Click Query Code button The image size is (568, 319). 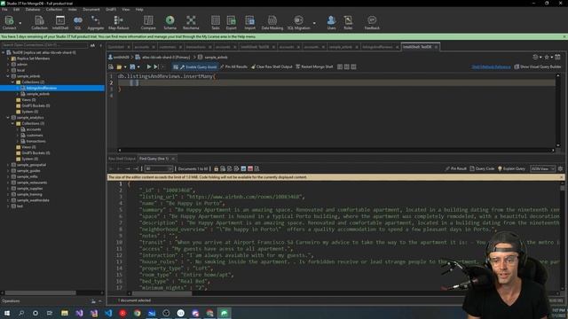click(x=482, y=169)
